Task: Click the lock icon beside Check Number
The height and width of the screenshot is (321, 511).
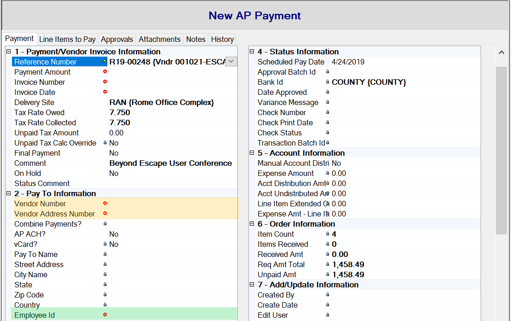Action: pyautogui.click(x=328, y=112)
